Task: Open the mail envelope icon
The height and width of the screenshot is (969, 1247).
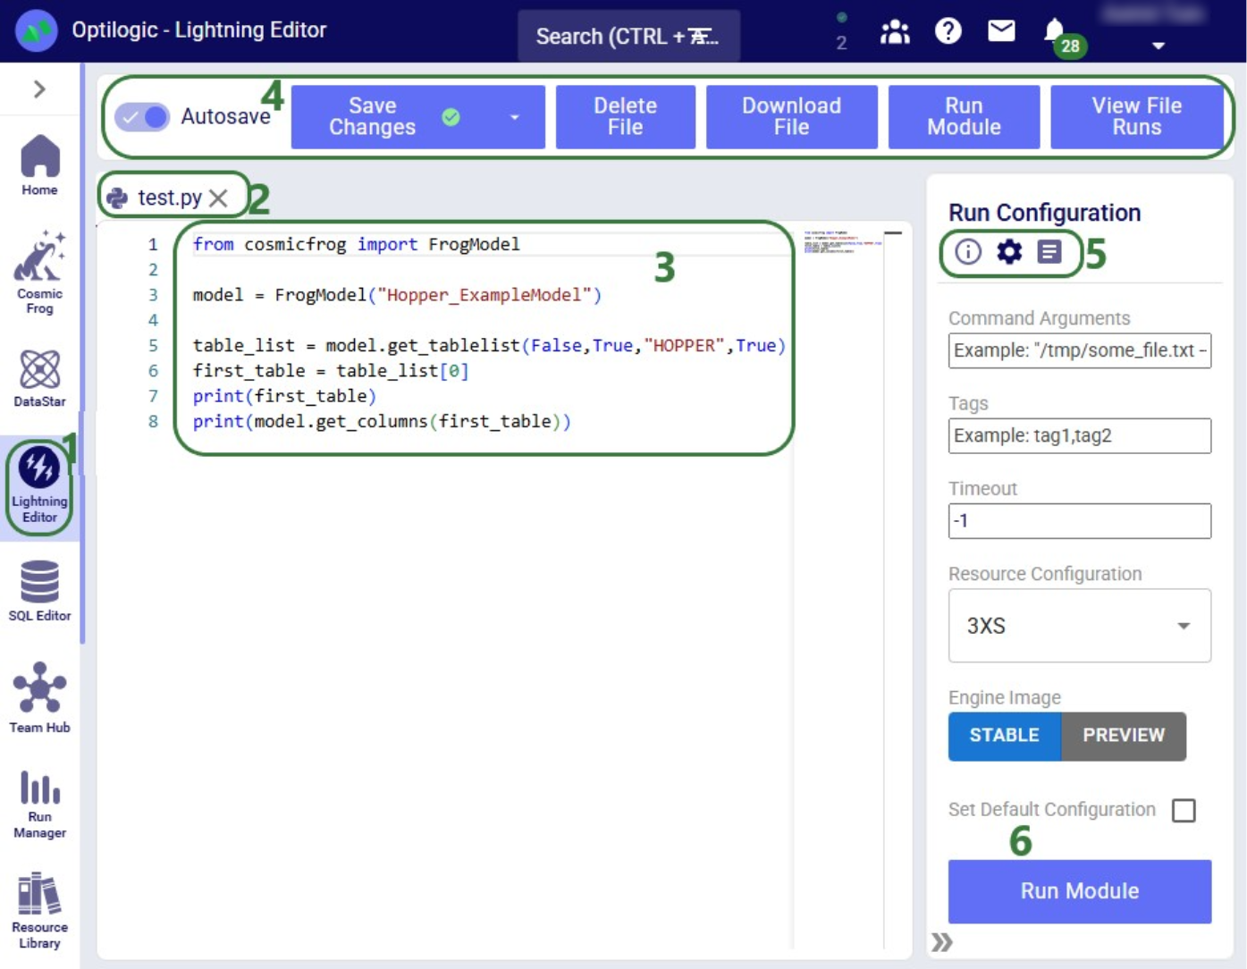Action: click(x=1001, y=31)
